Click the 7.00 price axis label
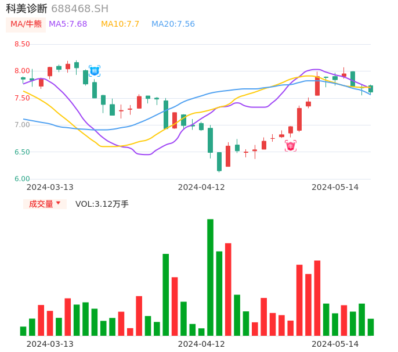This screenshot has height=352, width=398. tap(22, 125)
